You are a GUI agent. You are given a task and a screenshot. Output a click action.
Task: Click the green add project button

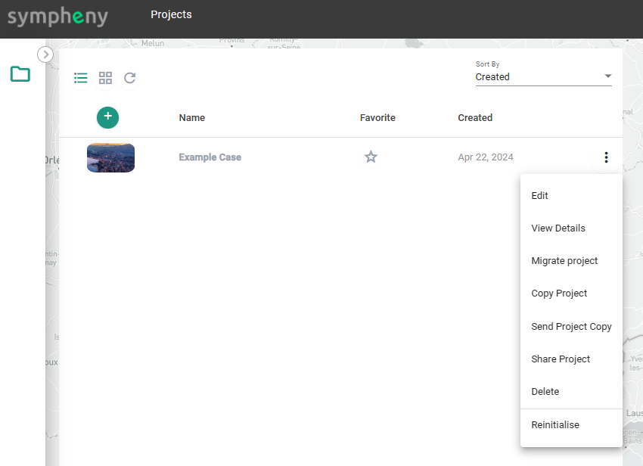click(x=107, y=116)
